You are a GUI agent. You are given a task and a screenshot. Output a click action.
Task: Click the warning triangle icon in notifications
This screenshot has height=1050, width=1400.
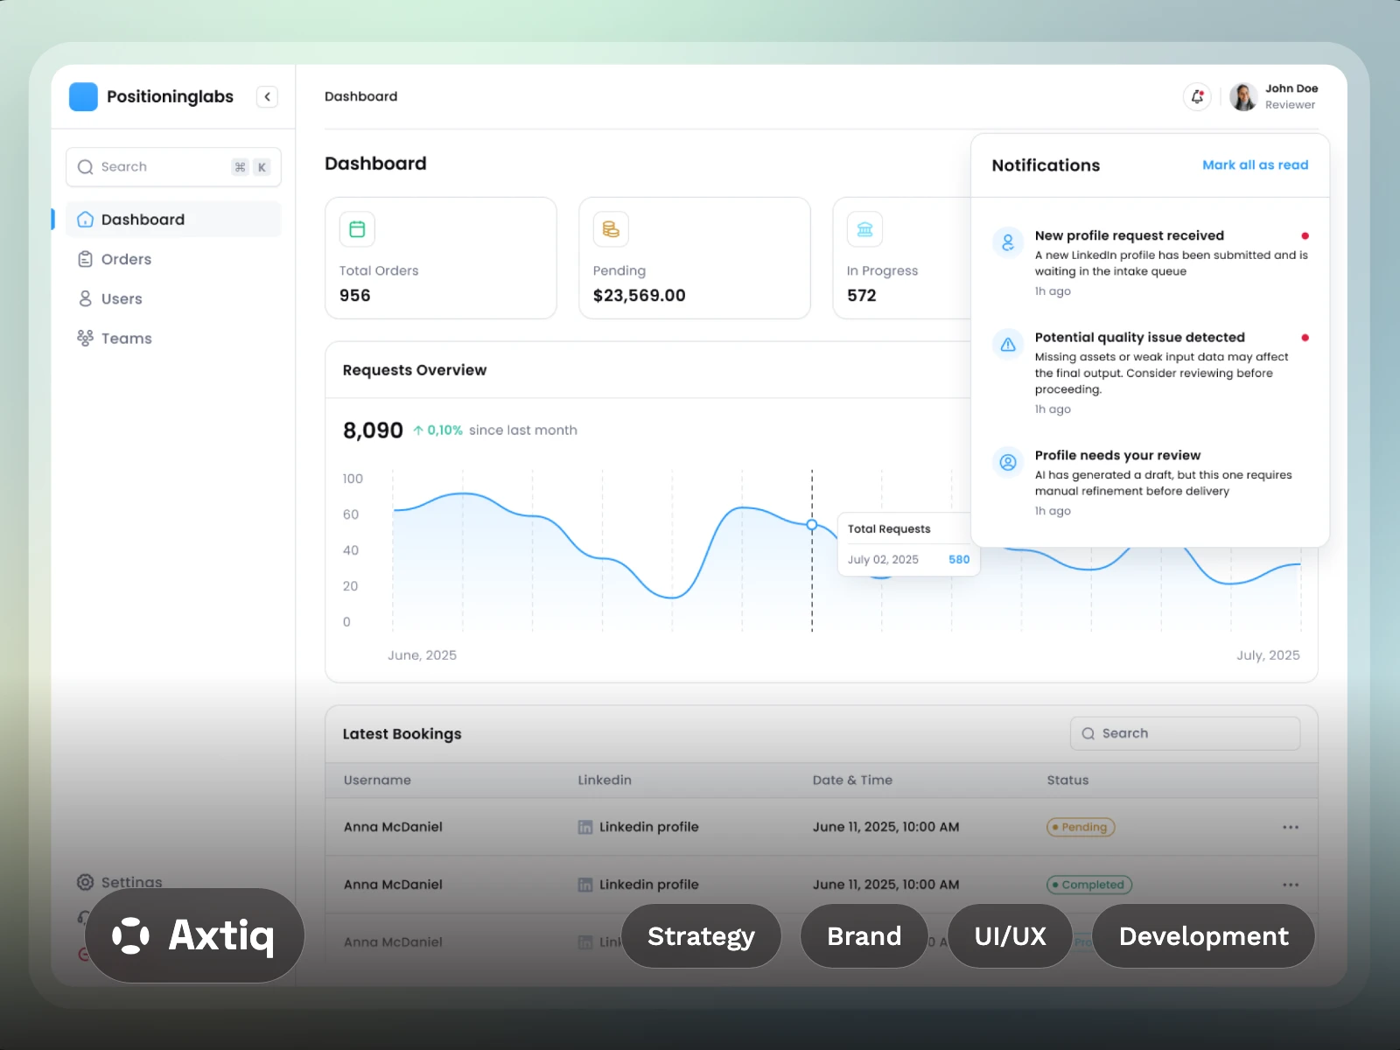(1008, 344)
